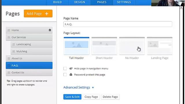This screenshot has width=185, height=104.
Task: Choose the Tall Header layout thumbnail
Action: pyautogui.click(x=76, y=46)
